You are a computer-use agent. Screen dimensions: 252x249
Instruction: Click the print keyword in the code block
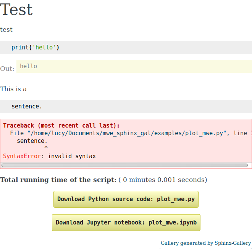(20, 48)
